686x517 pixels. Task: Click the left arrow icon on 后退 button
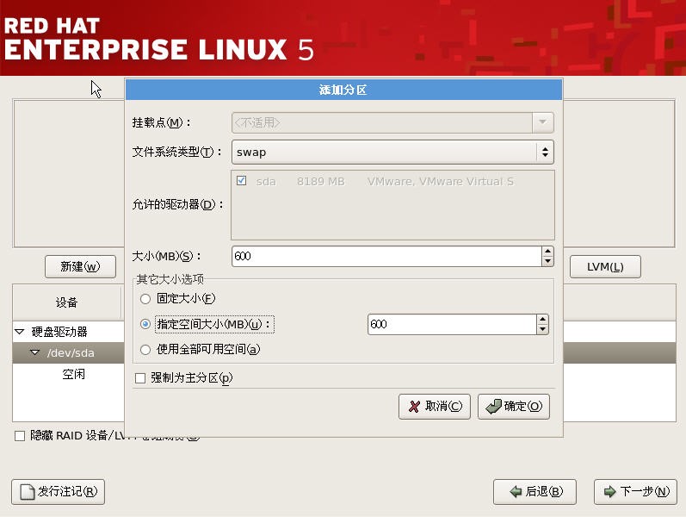(516, 492)
